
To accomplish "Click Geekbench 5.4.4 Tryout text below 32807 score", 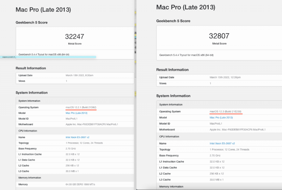I will click(186, 55).
